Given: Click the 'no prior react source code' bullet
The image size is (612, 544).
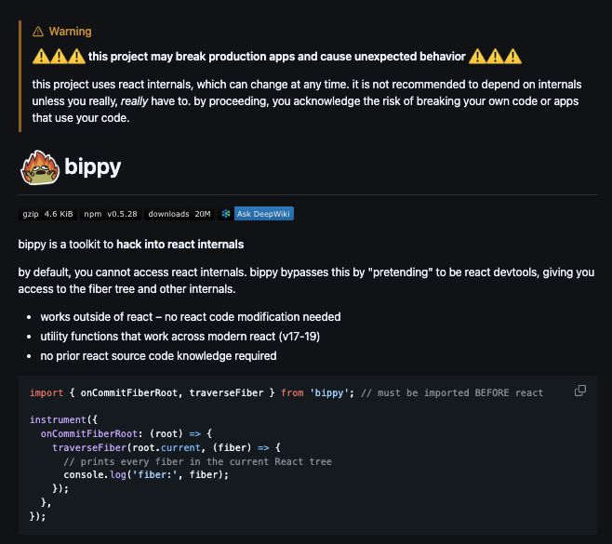Looking at the screenshot, I should (x=158, y=356).
